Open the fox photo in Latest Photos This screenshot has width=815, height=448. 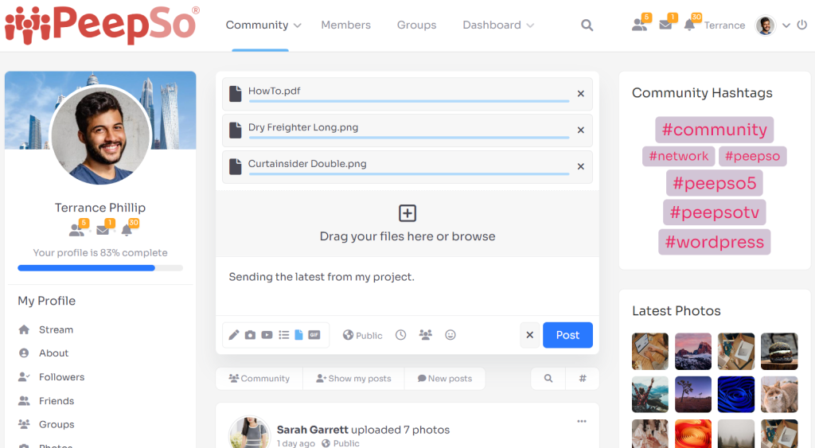click(x=779, y=395)
